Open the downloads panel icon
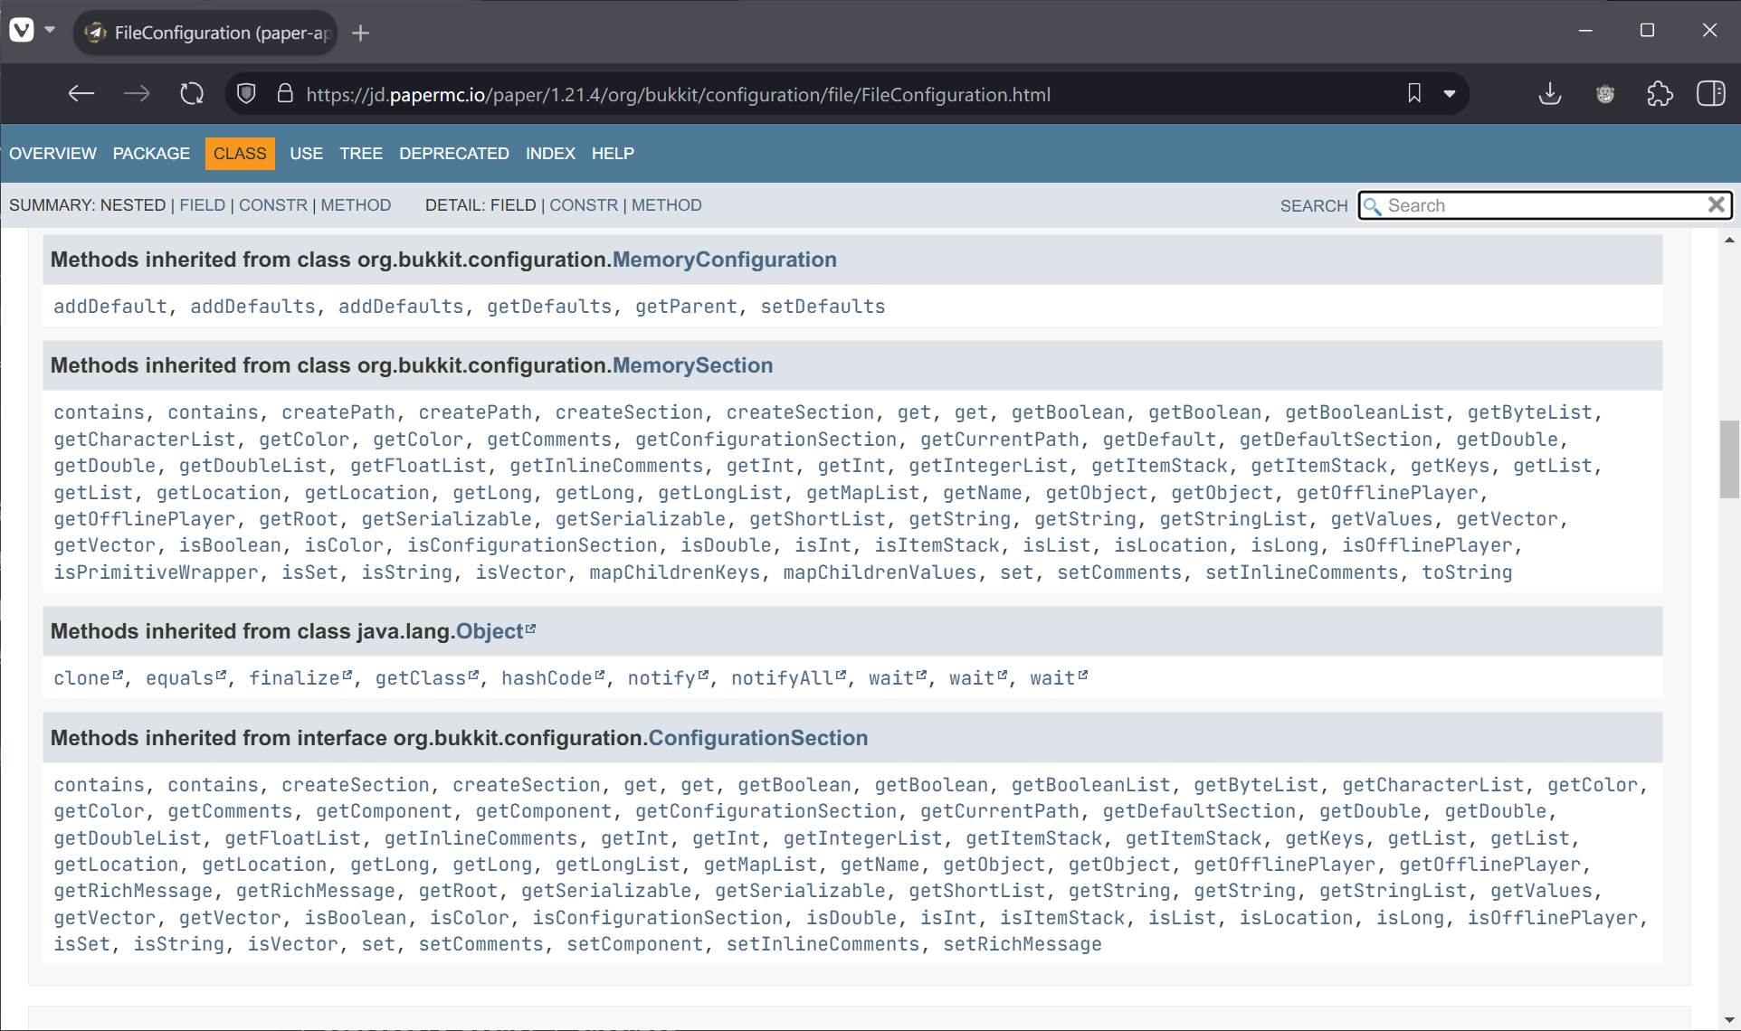Image resolution: width=1741 pixels, height=1031 pixels. pos(1550,94)
